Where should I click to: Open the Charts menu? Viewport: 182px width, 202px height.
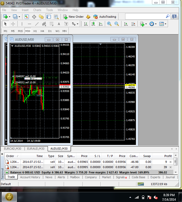pos(37,10)
